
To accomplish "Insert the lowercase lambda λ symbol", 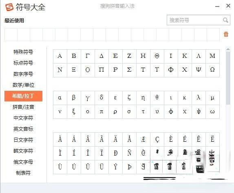I will pos(199,98).
